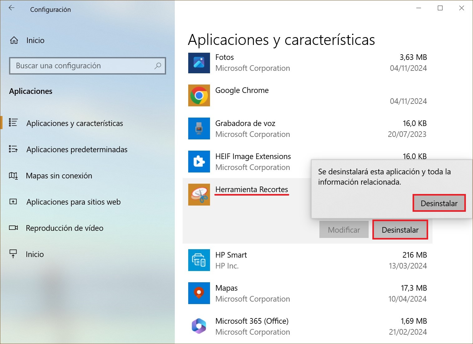Select Microsoft 365 (Office) entry
Image resolution: width=473 pixels, height=344 pixels.
[x=252, y=321]
